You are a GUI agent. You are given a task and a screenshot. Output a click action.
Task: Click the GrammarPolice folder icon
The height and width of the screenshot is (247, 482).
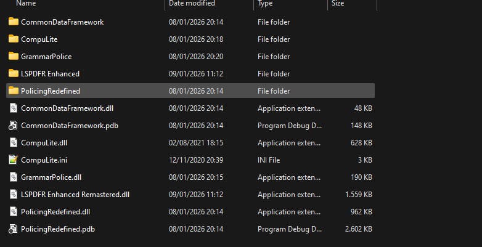click(13, 56)
